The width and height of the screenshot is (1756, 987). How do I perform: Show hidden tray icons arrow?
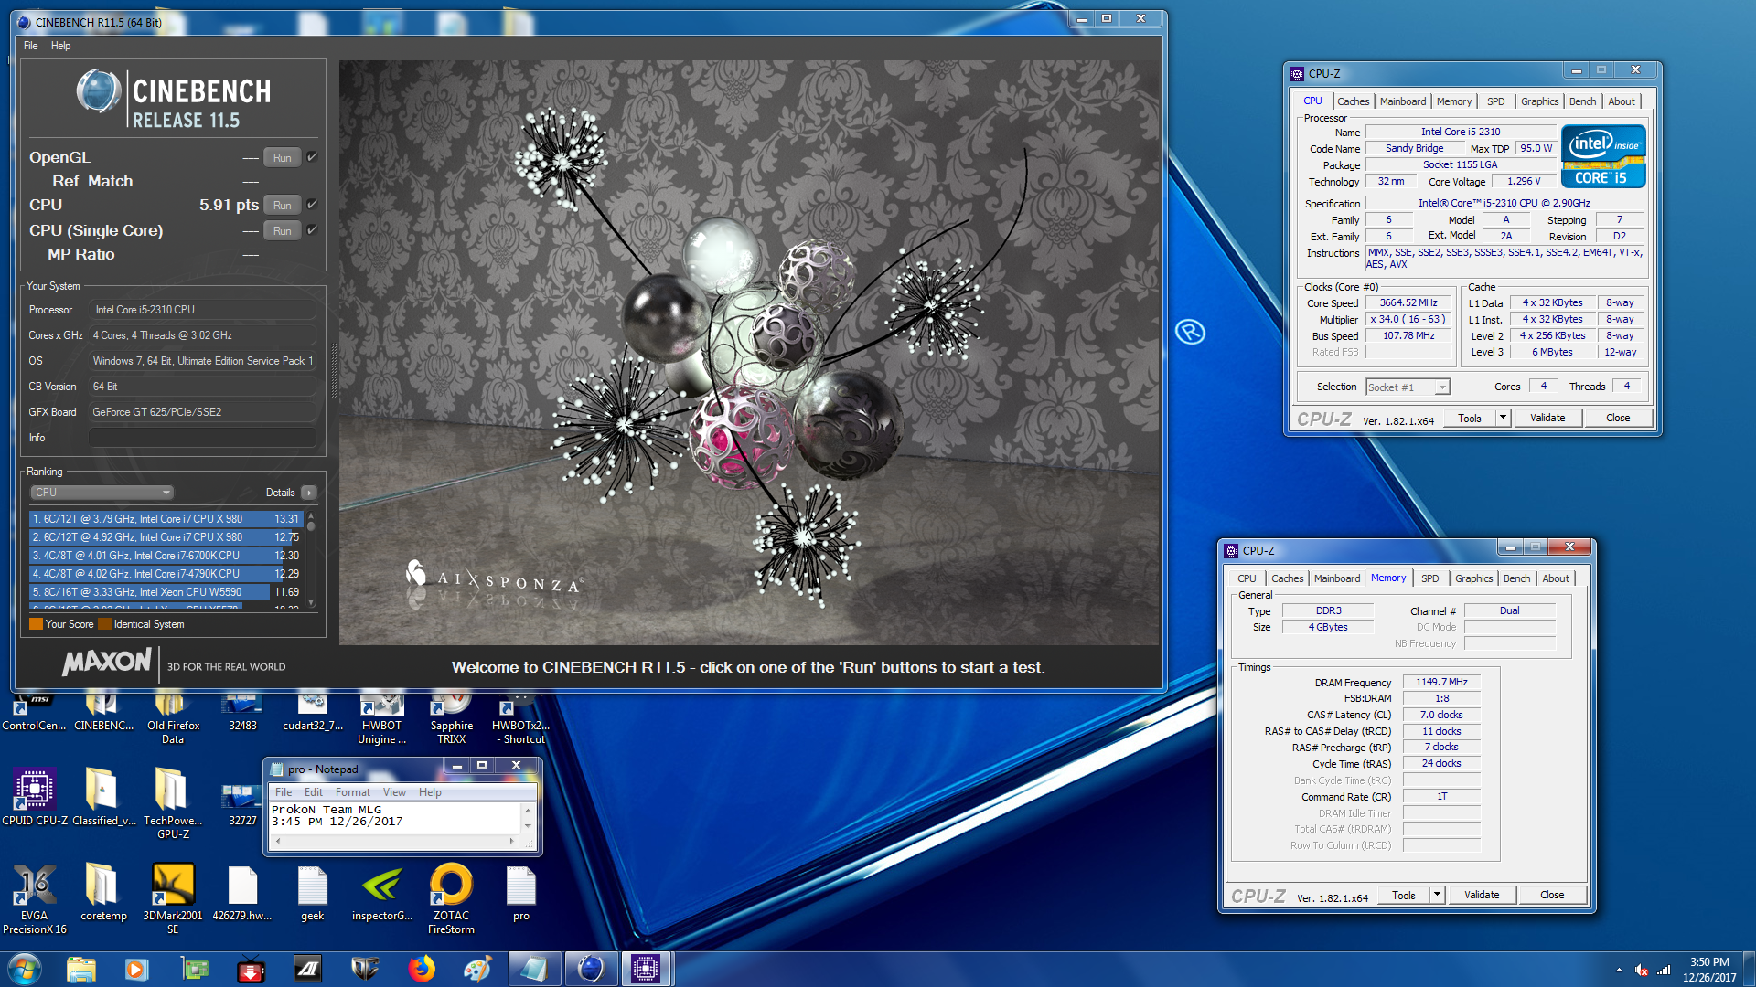click(x=1619, y=971)
